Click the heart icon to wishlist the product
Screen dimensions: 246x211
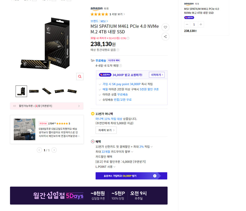click(165, 27)
